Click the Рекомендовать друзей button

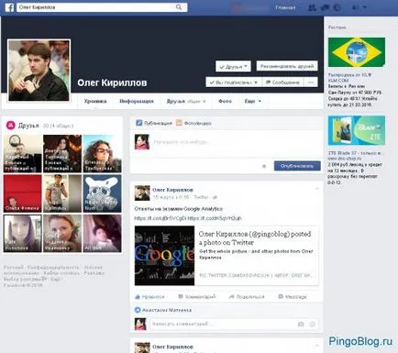pyautogui.click(x=287, y=66)
